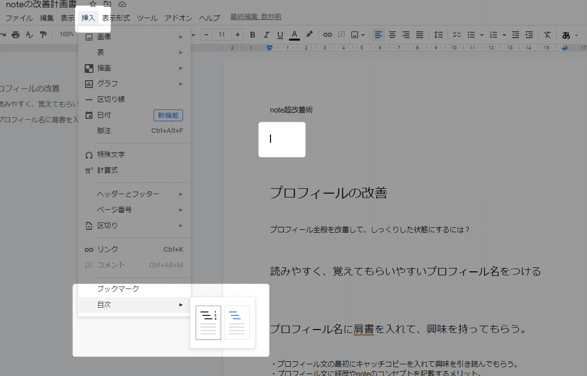587x376 pixels.
Task: Select the paint format tool
Action: 43,35
